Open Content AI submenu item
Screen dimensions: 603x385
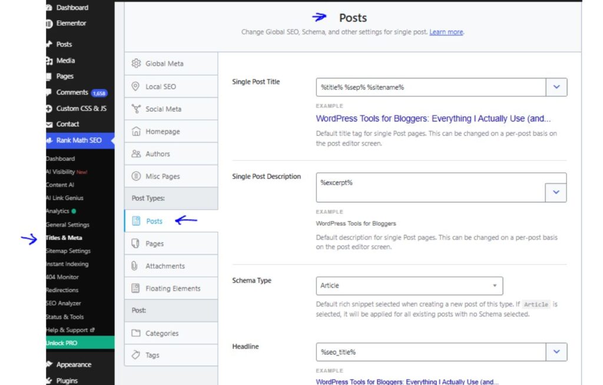click(60, 185)
